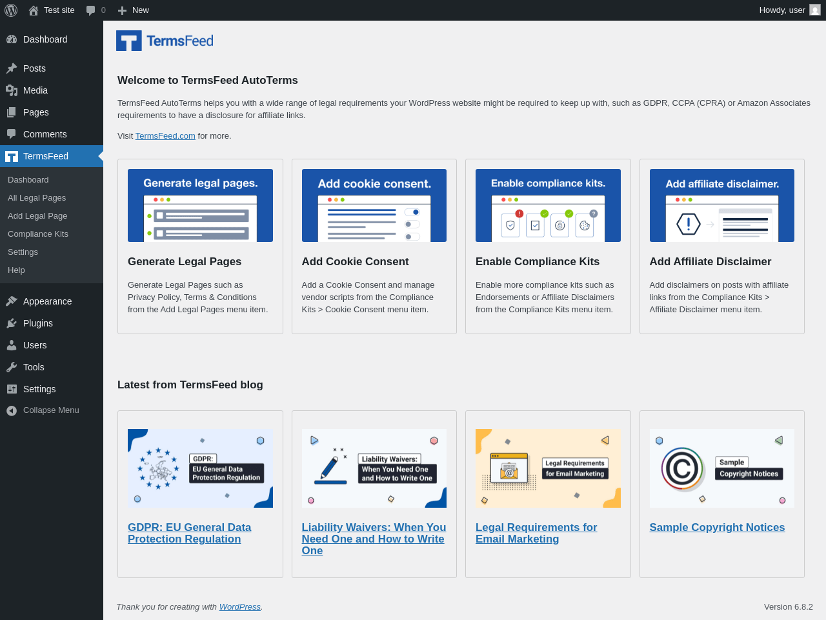Click the Pages icon in sidebar
Viewport: 826px width, 620px height.
coord(12,112)
